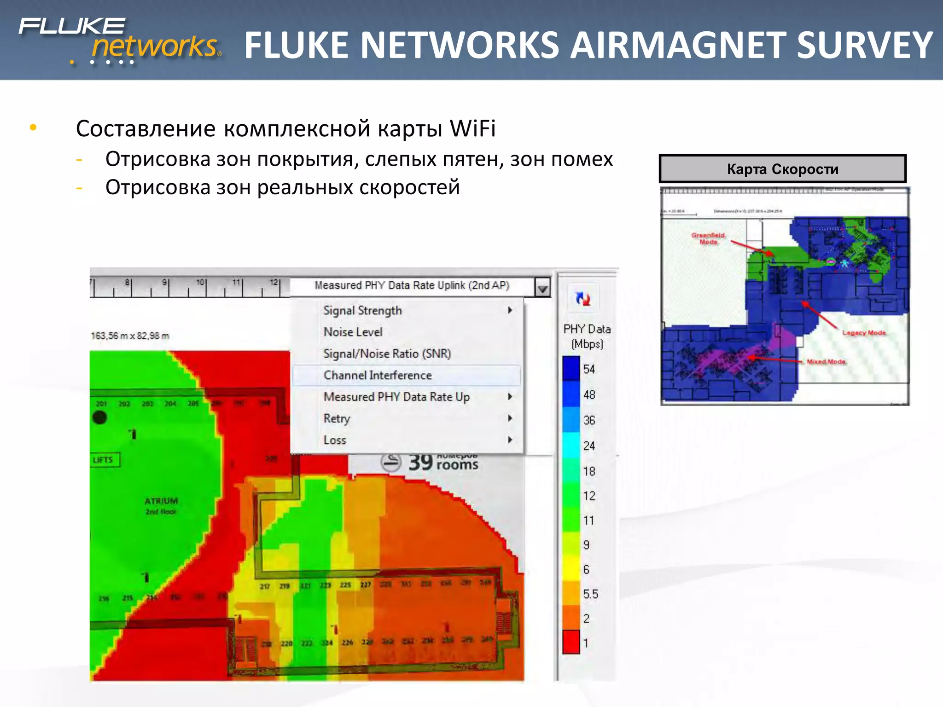Click the cyan 24 Mbps legend color
The width and height of the screenshot is (943, 707).
tap(571, 445)
